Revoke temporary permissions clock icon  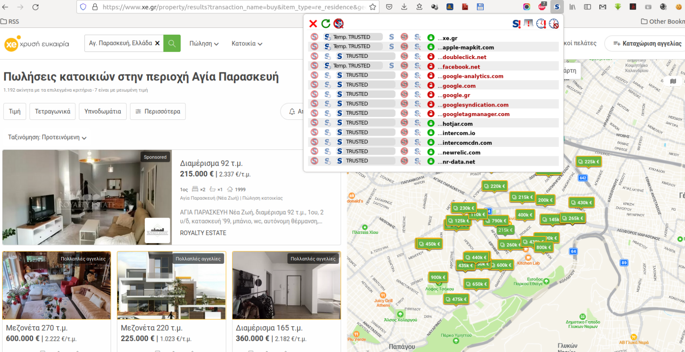pos(554,24)
